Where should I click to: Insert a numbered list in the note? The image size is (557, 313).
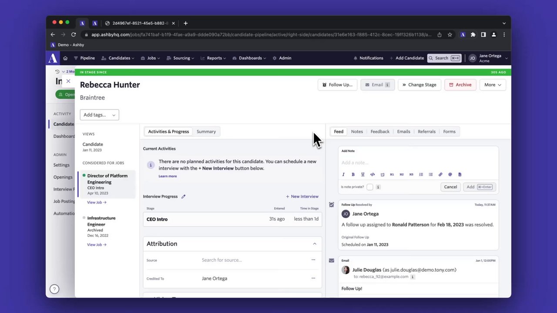point(421,174)
